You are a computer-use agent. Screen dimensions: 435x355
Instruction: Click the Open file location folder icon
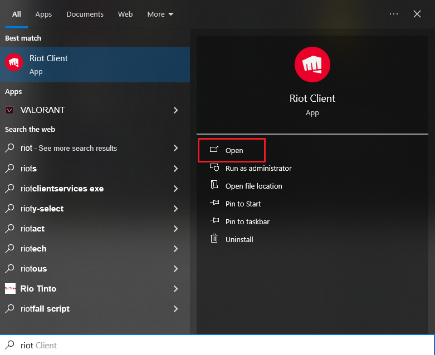(x=214, y=185)
